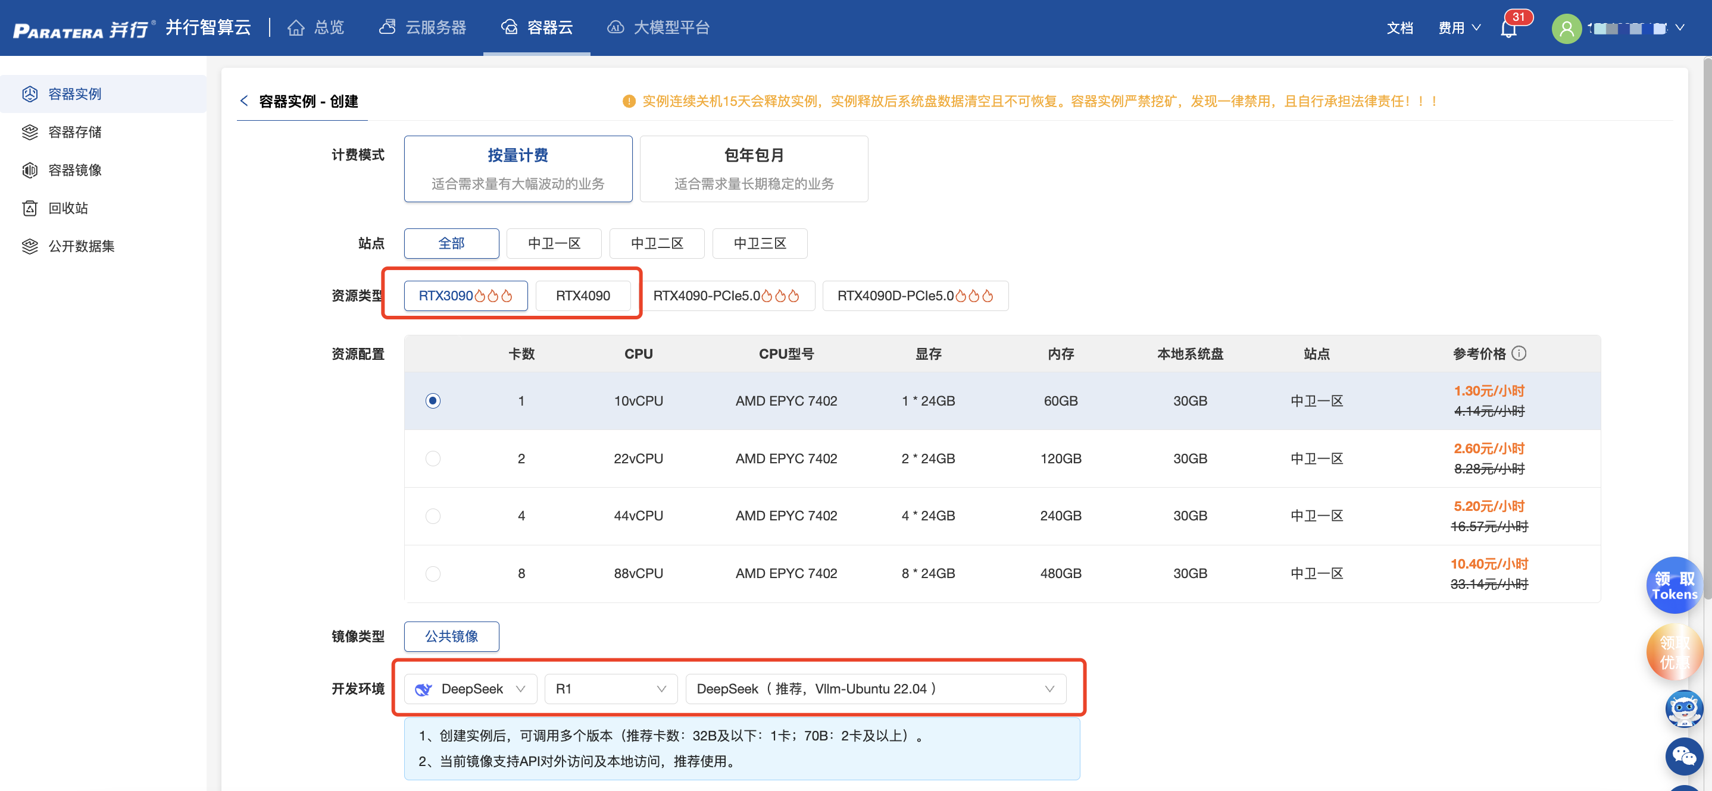Click the orange warning info icon
Image resolution: width=1712 pixels, height=791 pixels.
[628, 101]
